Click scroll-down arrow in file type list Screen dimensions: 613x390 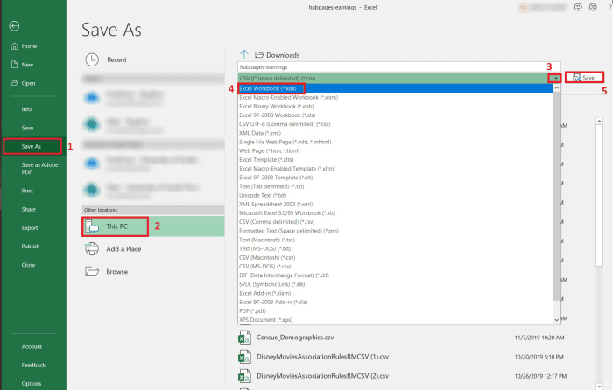[x=557, y=320]
